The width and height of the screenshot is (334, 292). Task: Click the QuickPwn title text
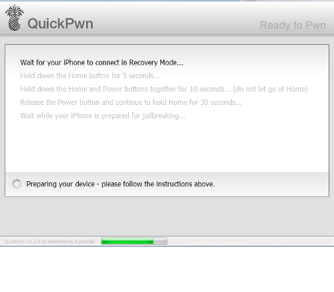coord(60,23)
